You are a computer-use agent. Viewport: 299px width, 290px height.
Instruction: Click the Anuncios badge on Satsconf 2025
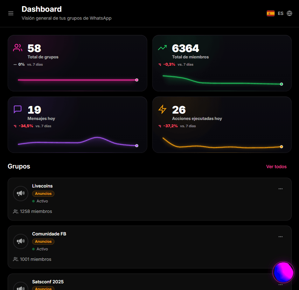pyautogui.click(x=43, y=288)
